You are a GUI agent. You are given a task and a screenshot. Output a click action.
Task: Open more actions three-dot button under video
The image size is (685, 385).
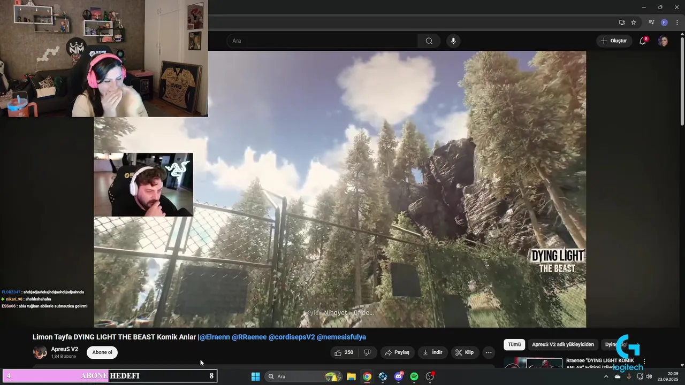(489, 352)
